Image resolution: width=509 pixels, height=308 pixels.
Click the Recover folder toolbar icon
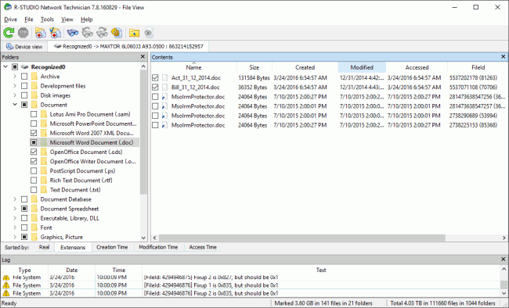pos(40,32)
